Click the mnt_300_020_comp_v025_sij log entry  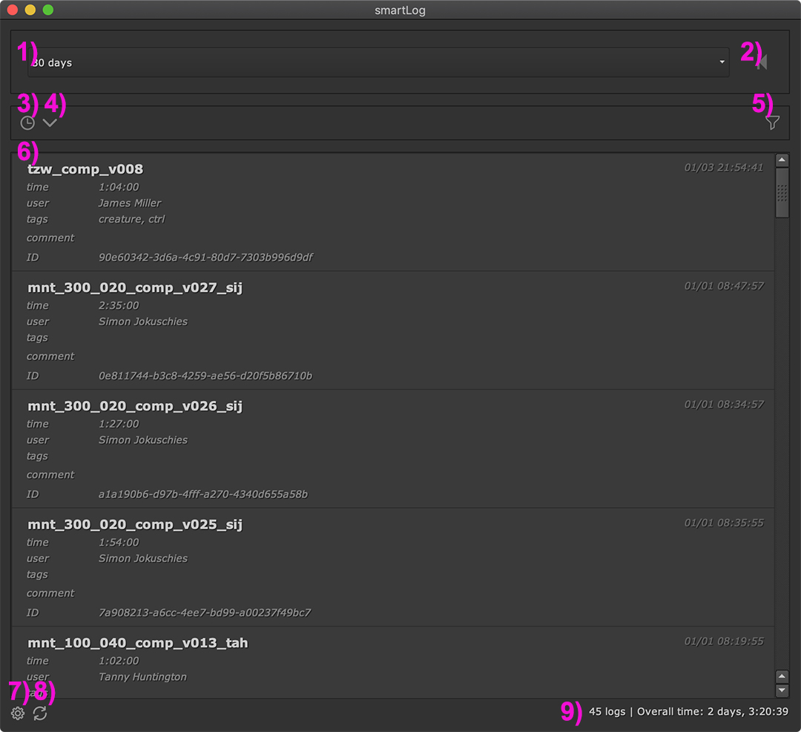click(135, 525)
